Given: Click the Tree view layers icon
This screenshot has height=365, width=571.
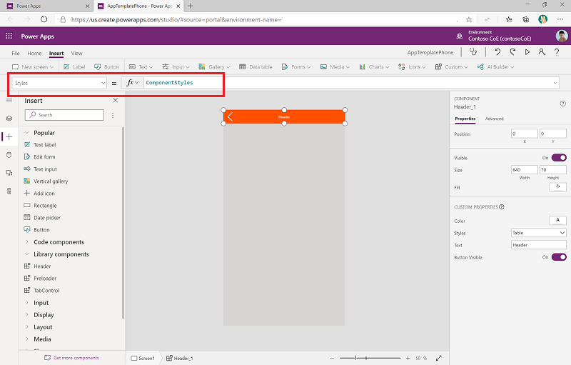Looking at the screenshot, I should [x=9, y=119].
